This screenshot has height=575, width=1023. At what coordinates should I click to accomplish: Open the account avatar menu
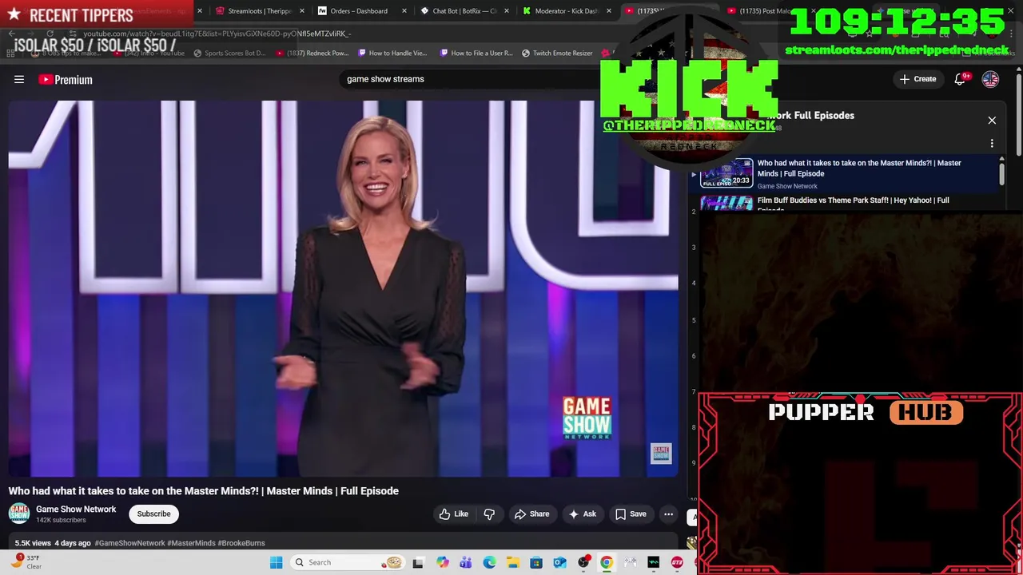click(990, 79)
